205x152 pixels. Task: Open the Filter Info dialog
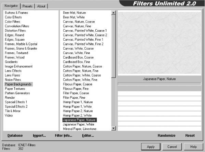(64, 135)
